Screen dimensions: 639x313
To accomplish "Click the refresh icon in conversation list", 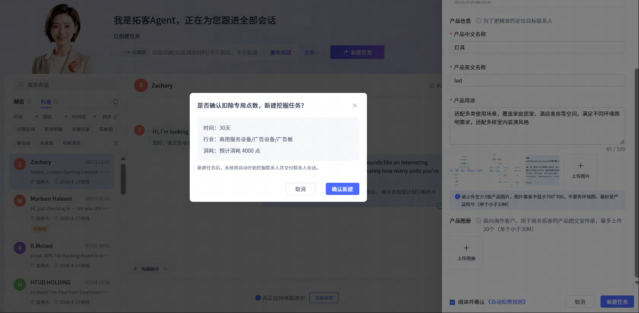I will tap(115, 102).
